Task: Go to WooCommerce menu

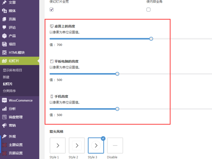Action: [x=20, y=100]
